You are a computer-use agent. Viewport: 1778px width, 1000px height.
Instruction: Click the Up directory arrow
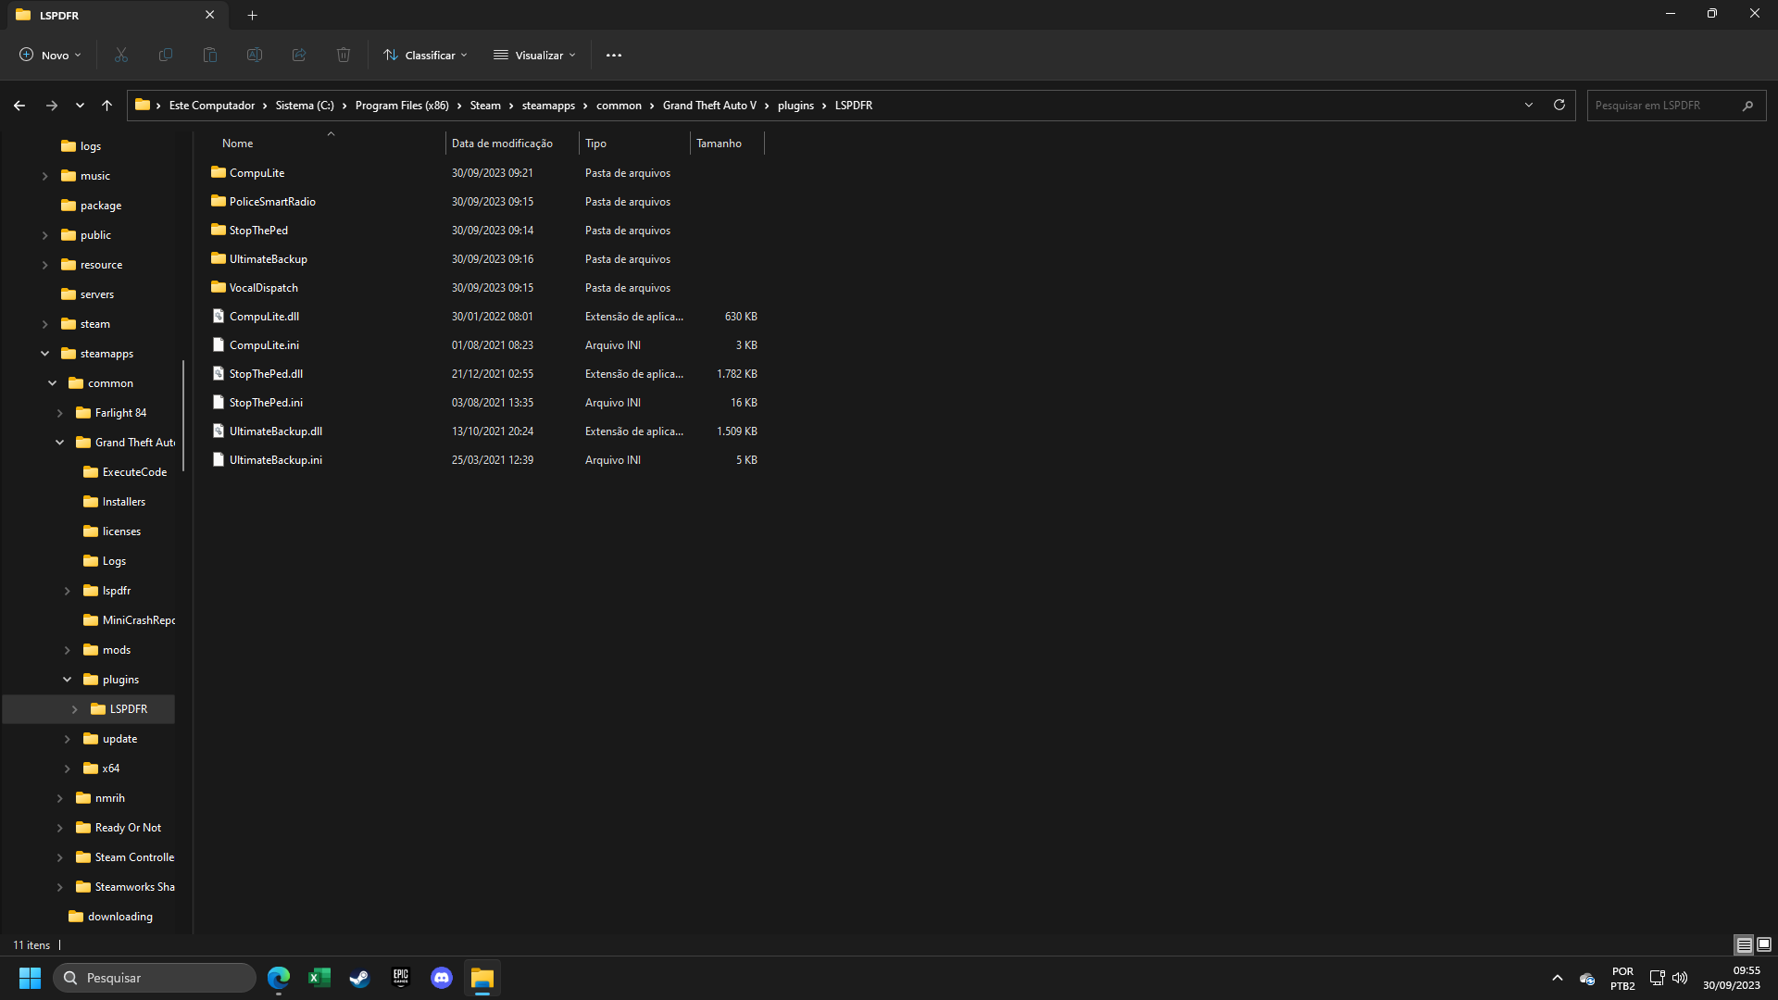(107, 106)
